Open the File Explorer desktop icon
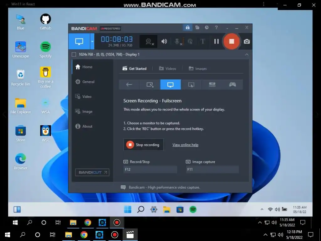Viewport: 321px width, 241px height. click(20, 106)
